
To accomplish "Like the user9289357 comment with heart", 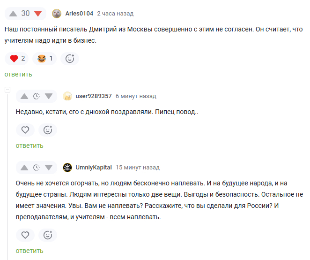I will click(x=25, y=130).
